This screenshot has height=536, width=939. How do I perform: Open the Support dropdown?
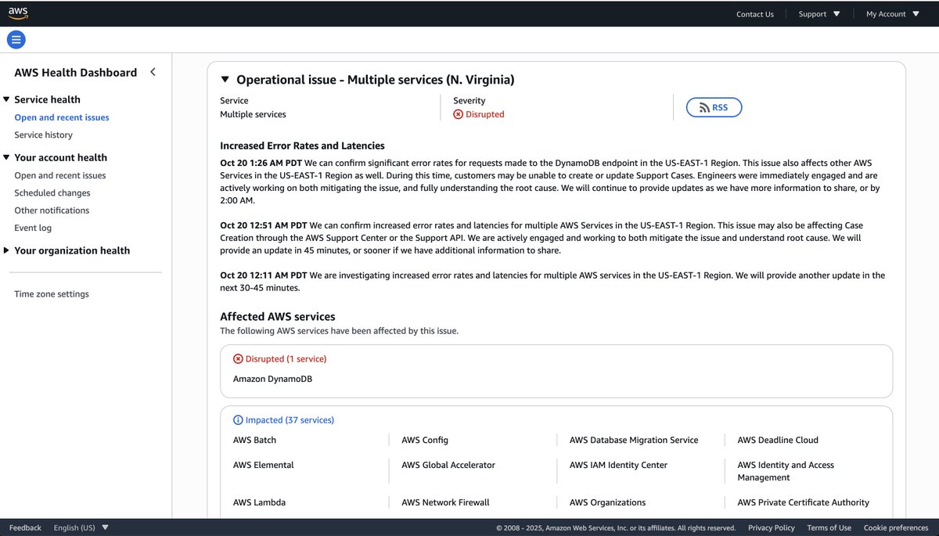click(x=819, y=13)
